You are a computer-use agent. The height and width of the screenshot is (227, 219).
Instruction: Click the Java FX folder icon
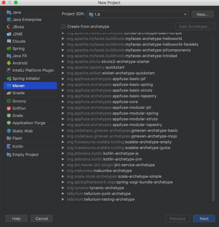(9, 56)
